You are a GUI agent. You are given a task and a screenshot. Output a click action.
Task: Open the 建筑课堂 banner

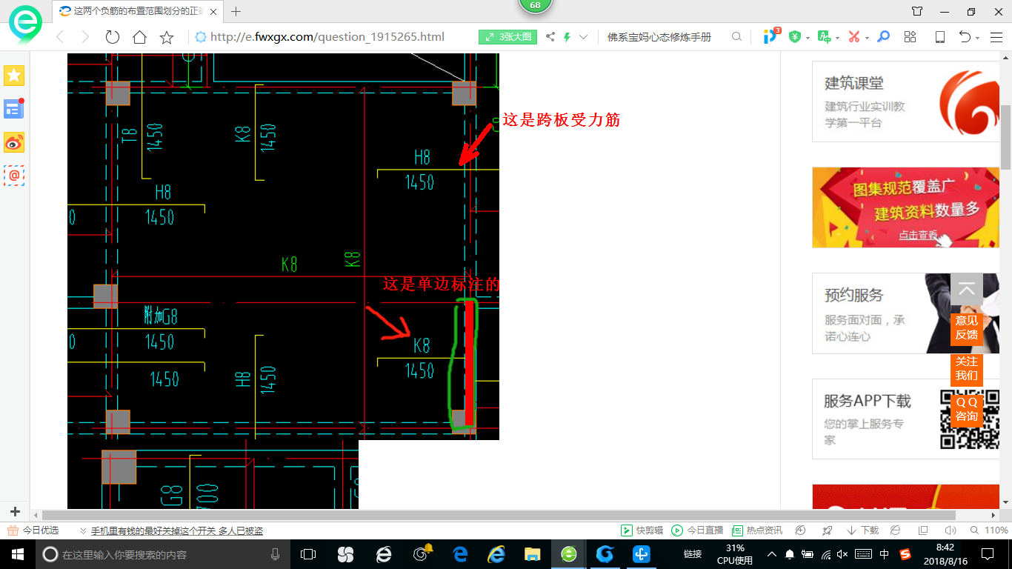[907, 102]
